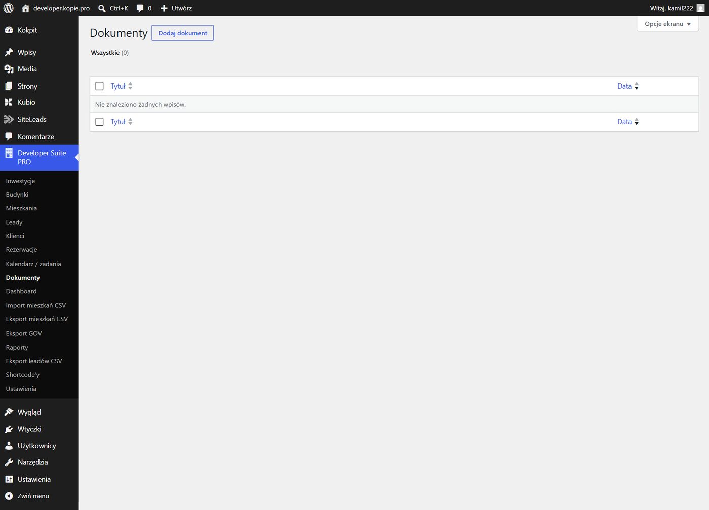Open Kalendarz / zadania submenu item

pos(33,264)
